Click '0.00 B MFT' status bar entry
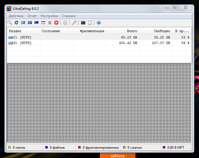The height and width of the screenshot is (158, 199). click(176, 148)
